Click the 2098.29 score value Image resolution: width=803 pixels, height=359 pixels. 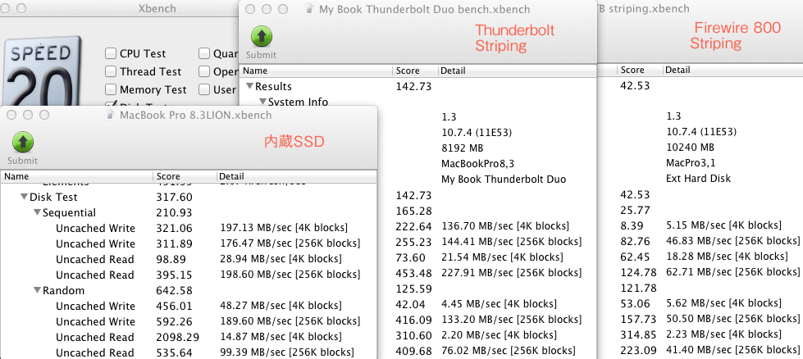pos(177,337)
